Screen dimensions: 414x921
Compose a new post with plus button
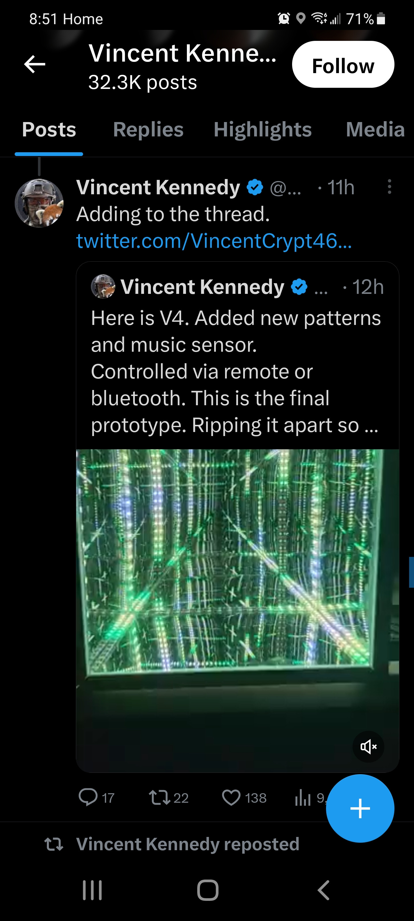tap(360, 808)
